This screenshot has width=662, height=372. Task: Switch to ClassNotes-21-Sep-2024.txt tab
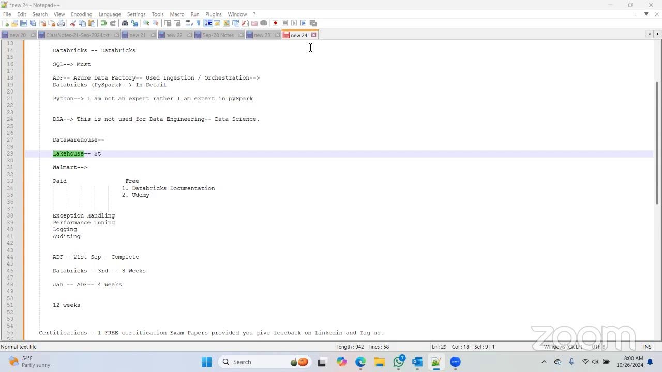[x=78, y=35]
